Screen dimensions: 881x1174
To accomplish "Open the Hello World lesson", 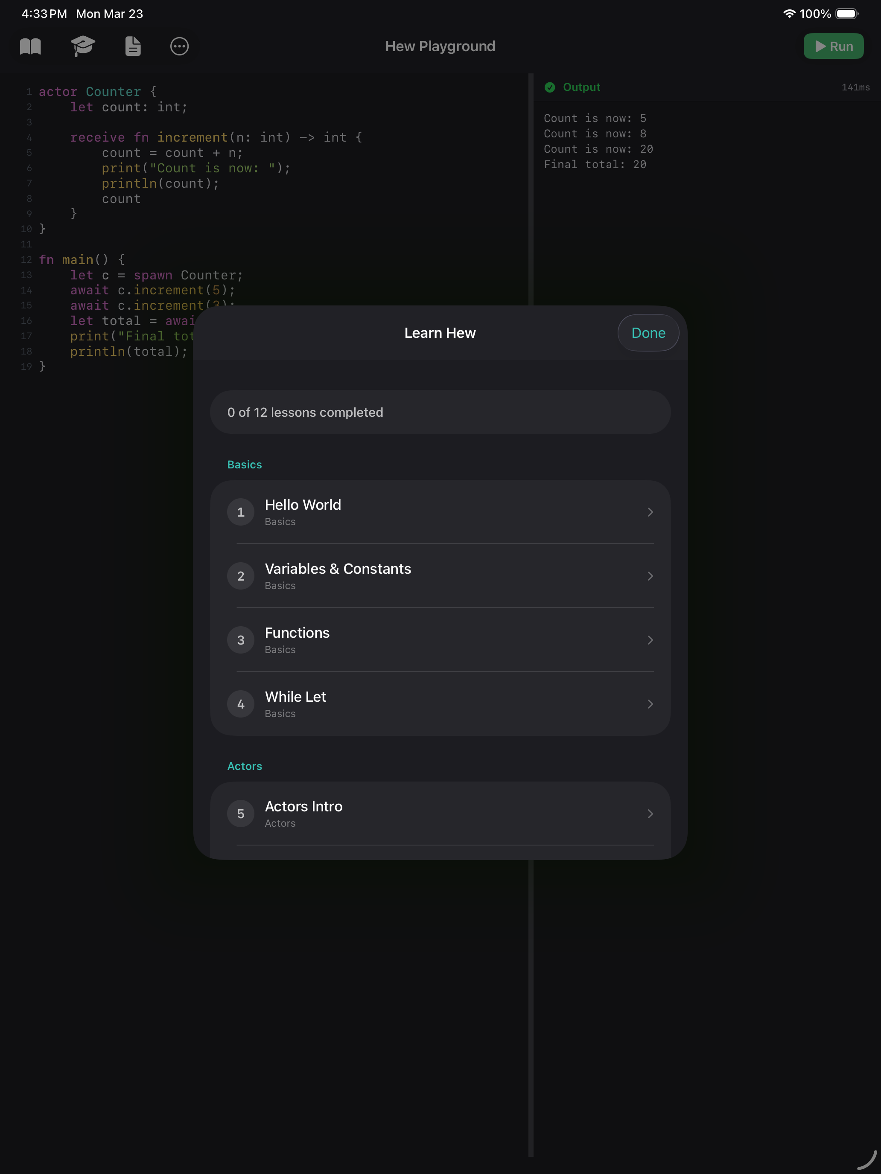I will (440, 512).
